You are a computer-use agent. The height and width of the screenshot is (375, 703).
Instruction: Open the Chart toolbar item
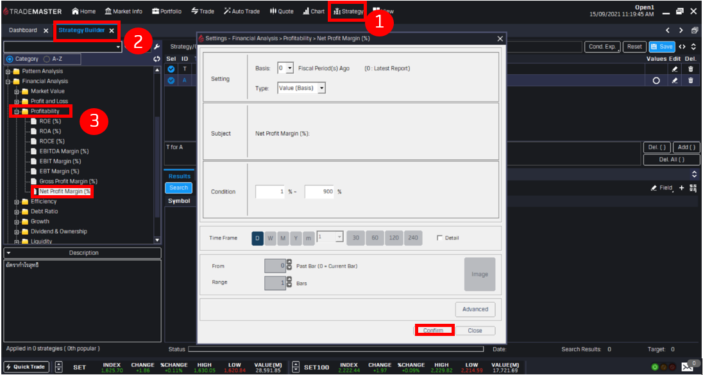(314, 11)
